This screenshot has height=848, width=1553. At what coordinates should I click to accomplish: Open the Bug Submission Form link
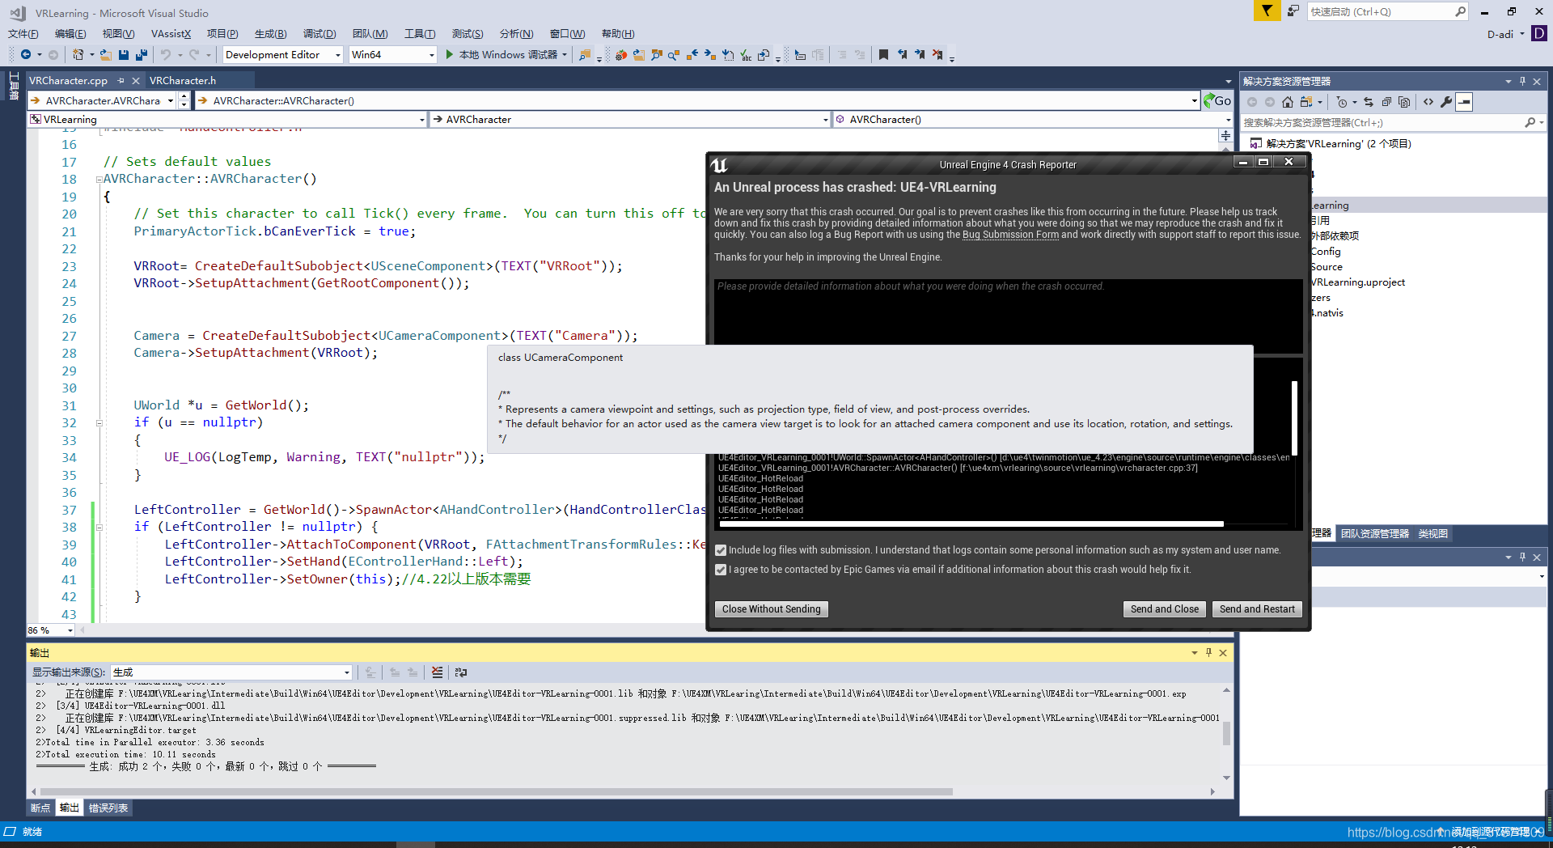(1010, 235)
